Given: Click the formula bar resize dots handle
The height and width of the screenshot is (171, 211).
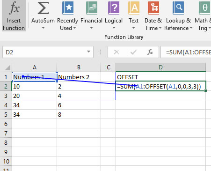Looking at the screenshot, I should pyautogui.click(x=101, y=52).
